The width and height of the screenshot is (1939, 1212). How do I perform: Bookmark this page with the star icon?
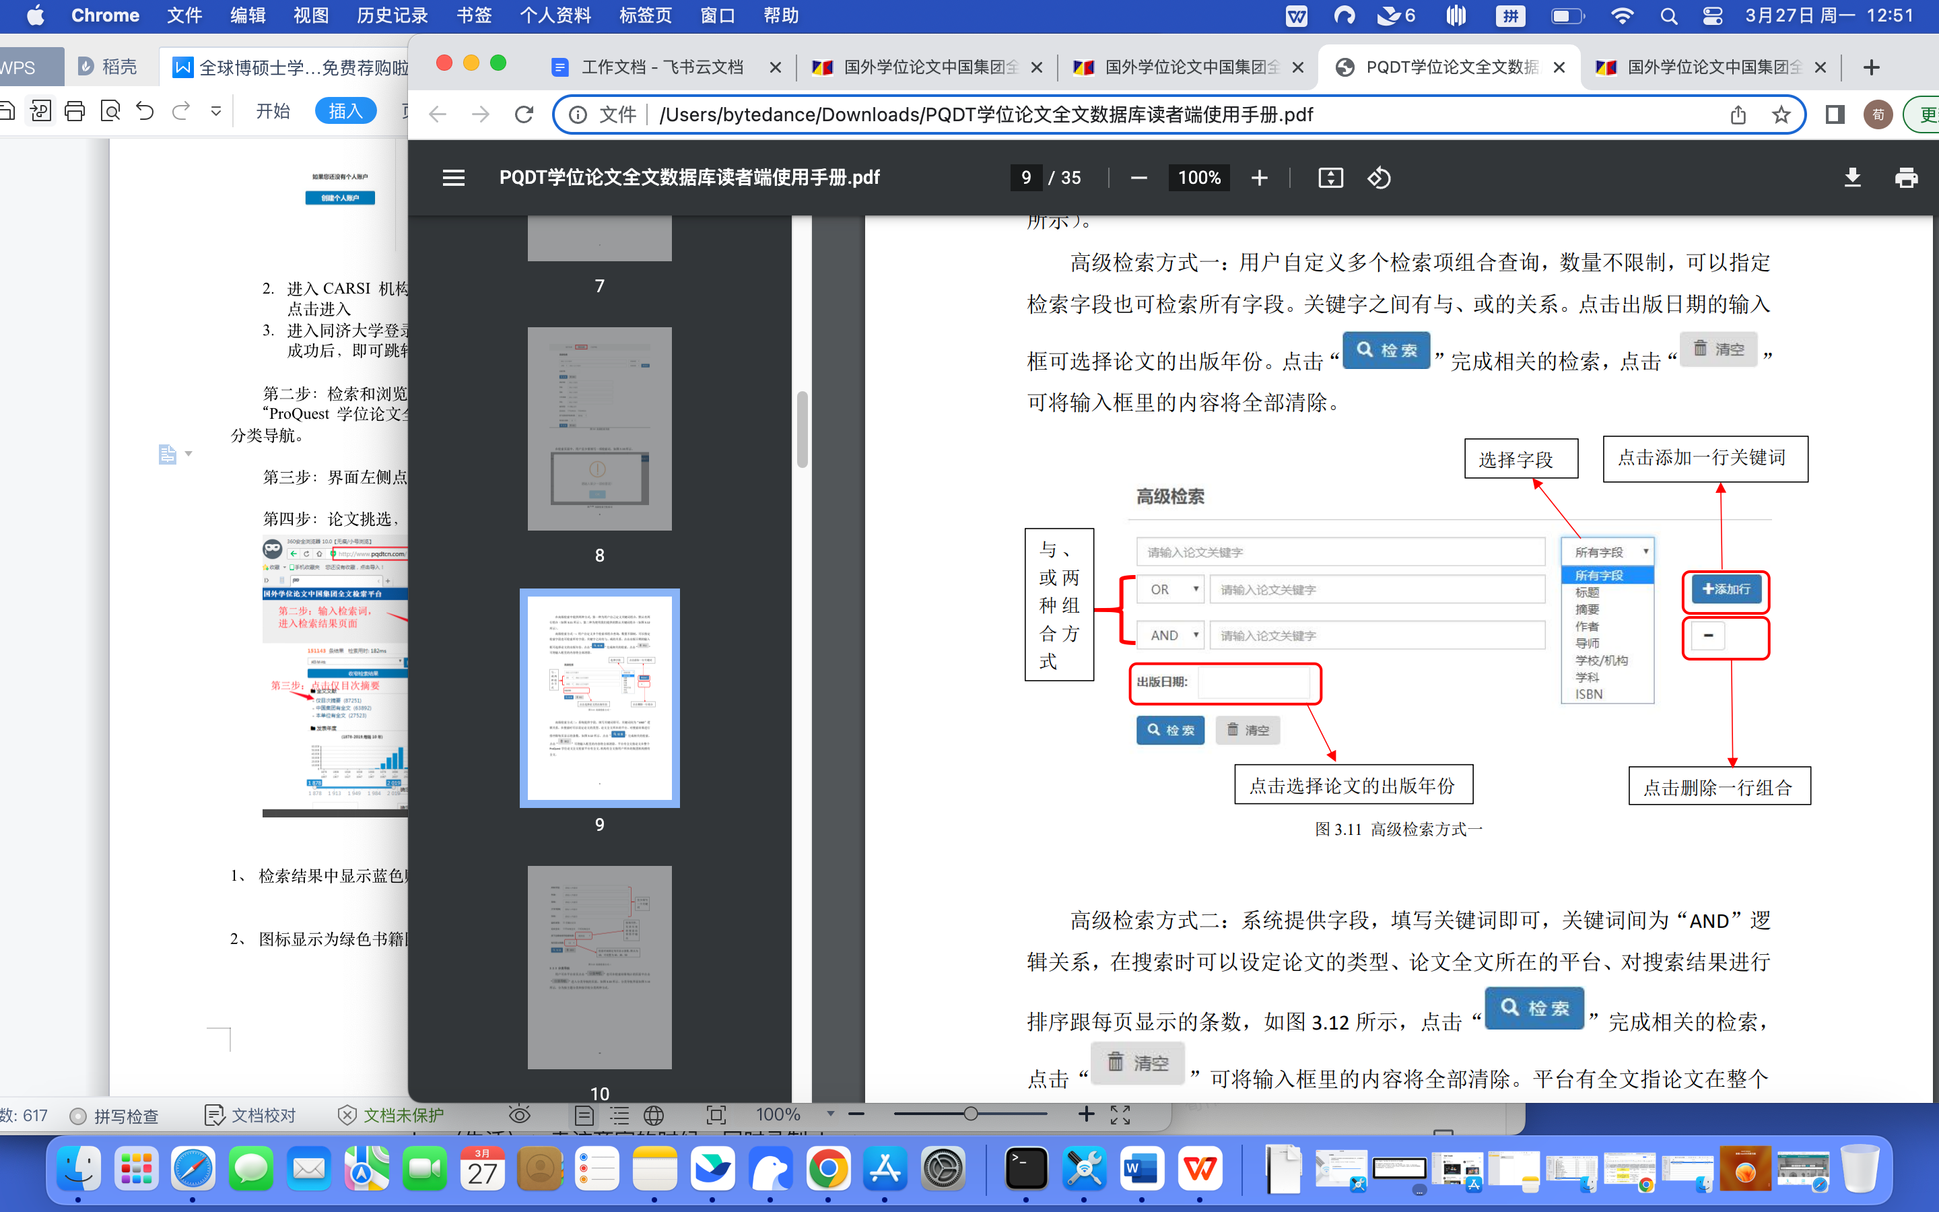pyautogui.click(x=1780, y=114)
